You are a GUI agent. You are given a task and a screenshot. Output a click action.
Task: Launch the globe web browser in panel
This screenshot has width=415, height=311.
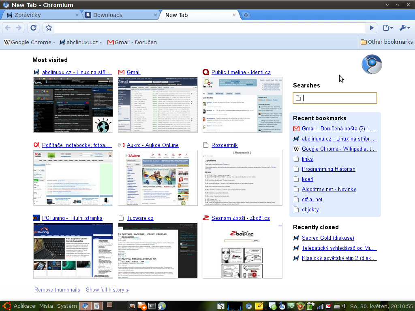pos(162,306)
